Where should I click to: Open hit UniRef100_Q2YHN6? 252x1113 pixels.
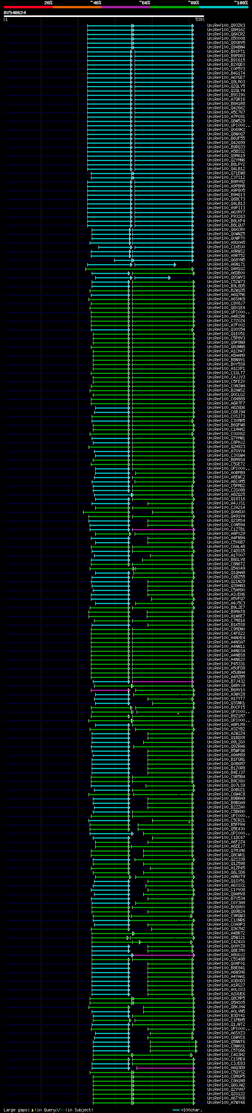point(226,160)
